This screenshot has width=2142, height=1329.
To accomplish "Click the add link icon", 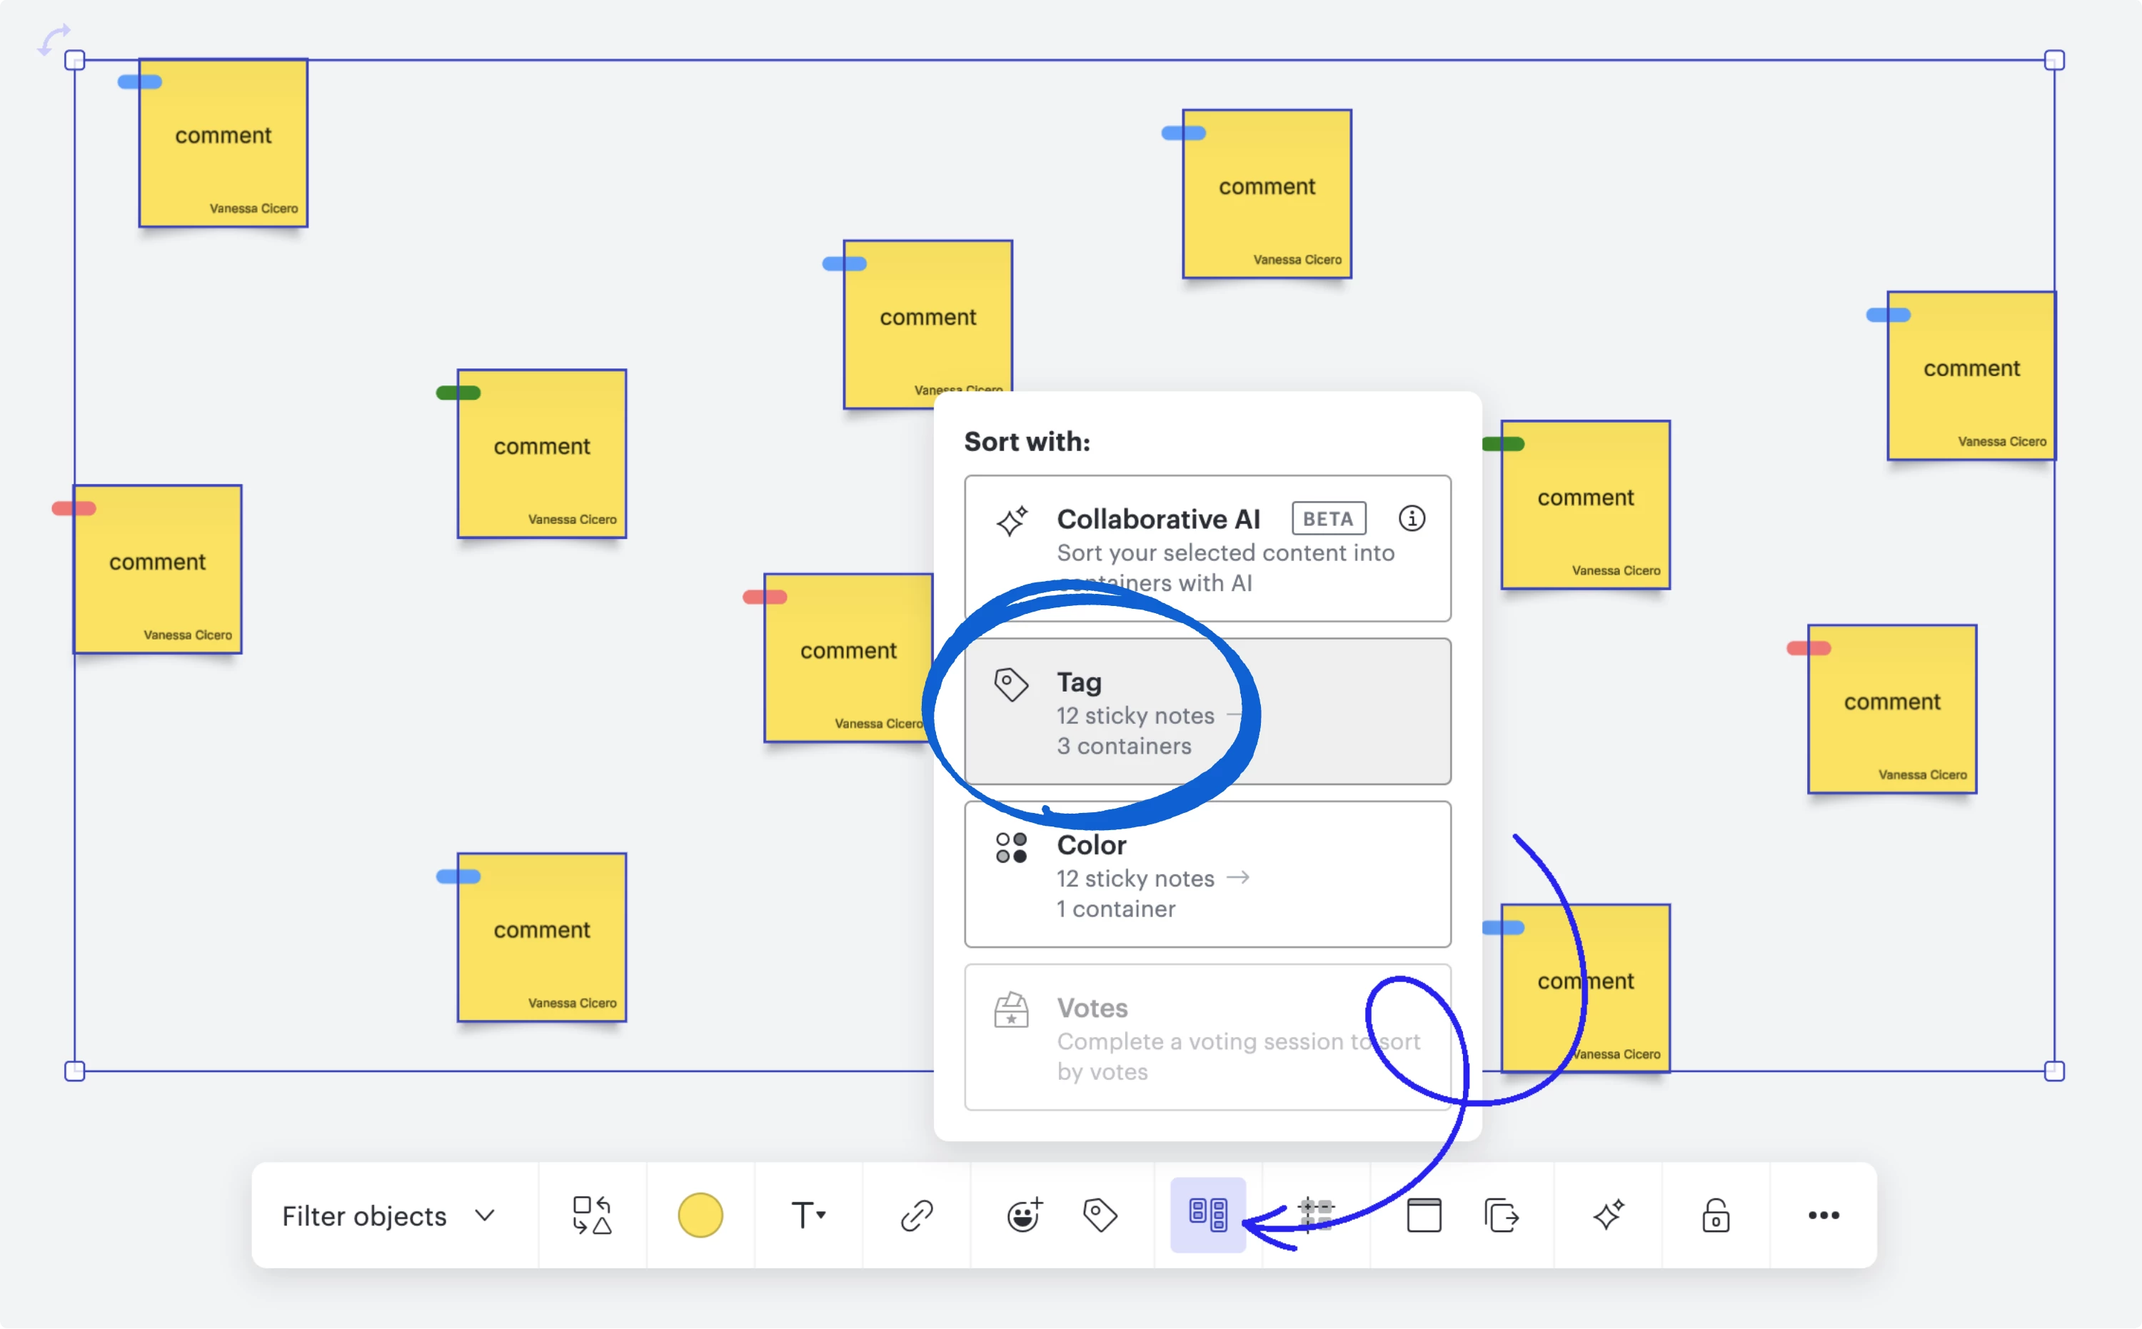I will click(x=916, y=1216).
